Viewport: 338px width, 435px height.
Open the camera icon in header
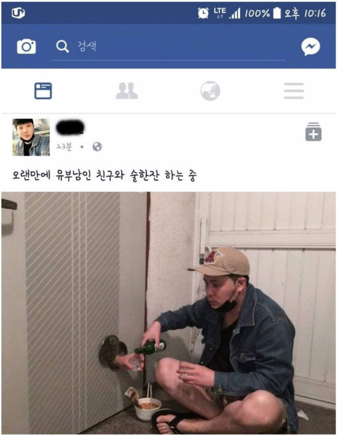tap(26, 46)
